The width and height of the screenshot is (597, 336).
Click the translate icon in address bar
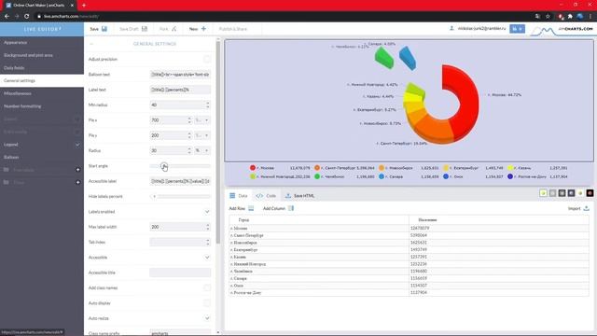(537, 17)
